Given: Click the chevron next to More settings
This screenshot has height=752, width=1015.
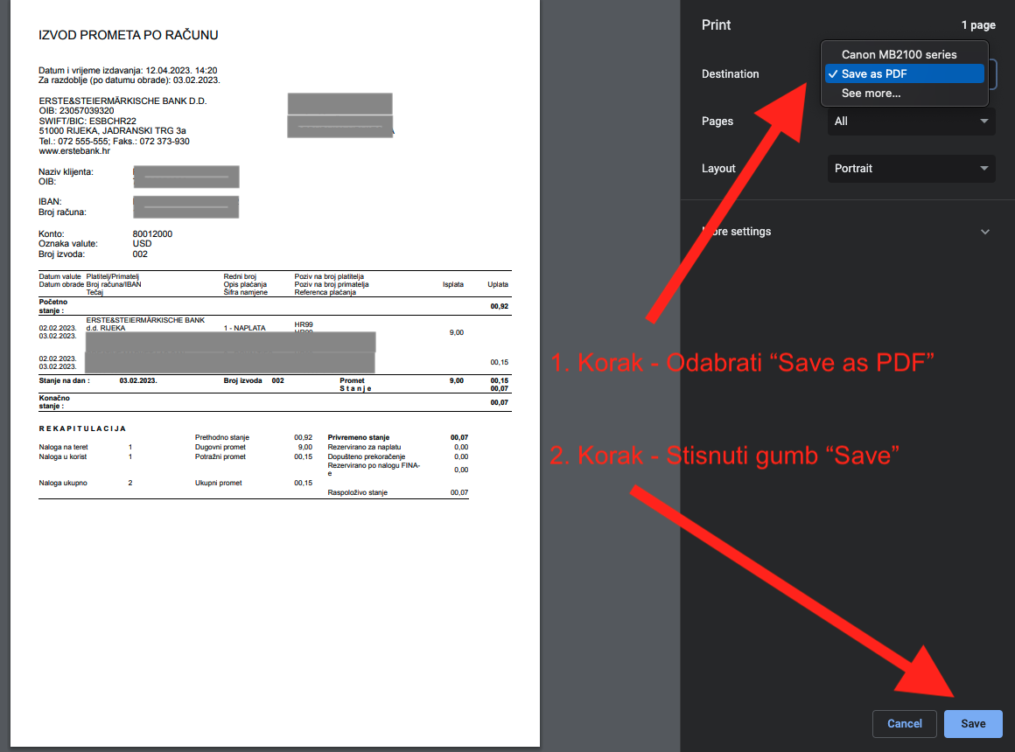Looking at the screenshot, I should (985, 232).
